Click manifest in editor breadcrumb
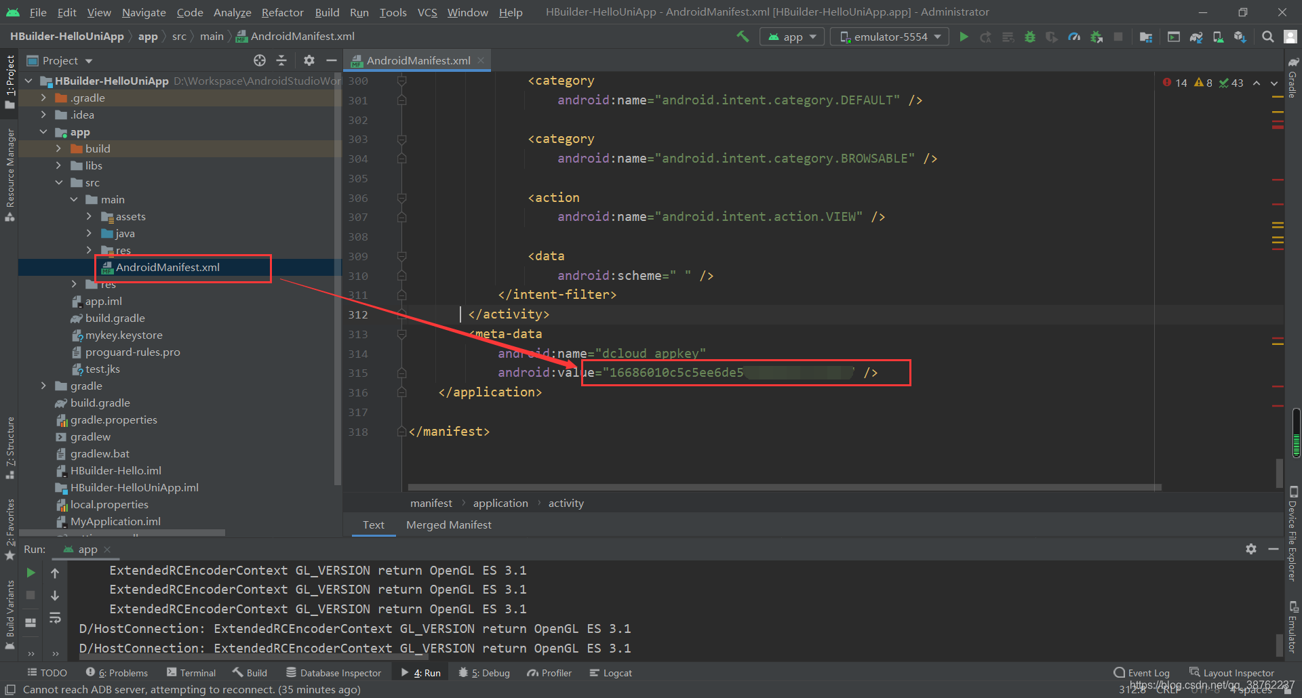This screenshot has width=1302, height=698. point(431,503)
